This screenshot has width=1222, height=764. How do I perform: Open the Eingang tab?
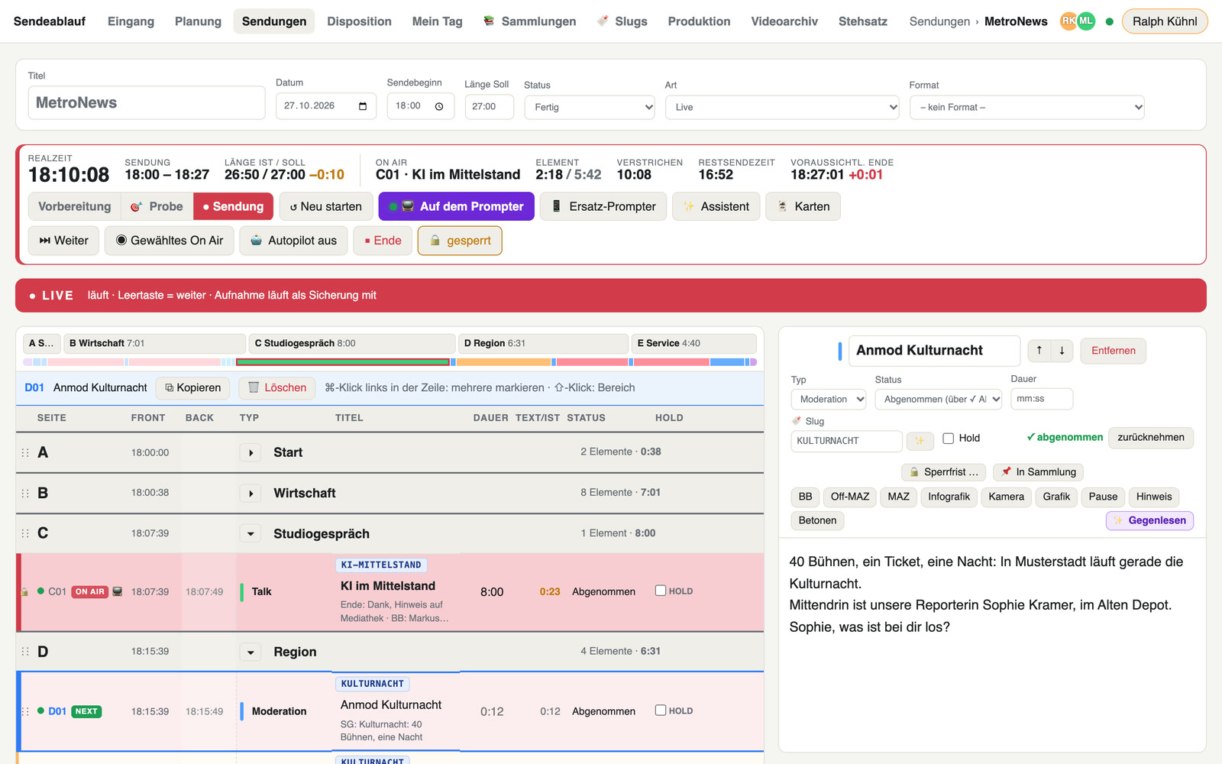point(131,21)
